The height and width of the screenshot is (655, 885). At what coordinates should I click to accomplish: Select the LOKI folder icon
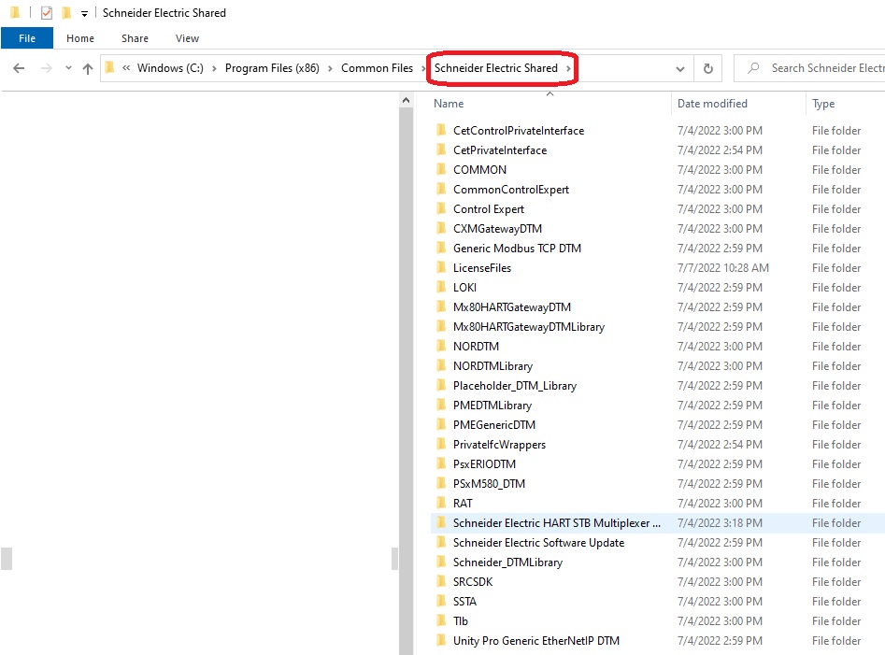(441, 288)
